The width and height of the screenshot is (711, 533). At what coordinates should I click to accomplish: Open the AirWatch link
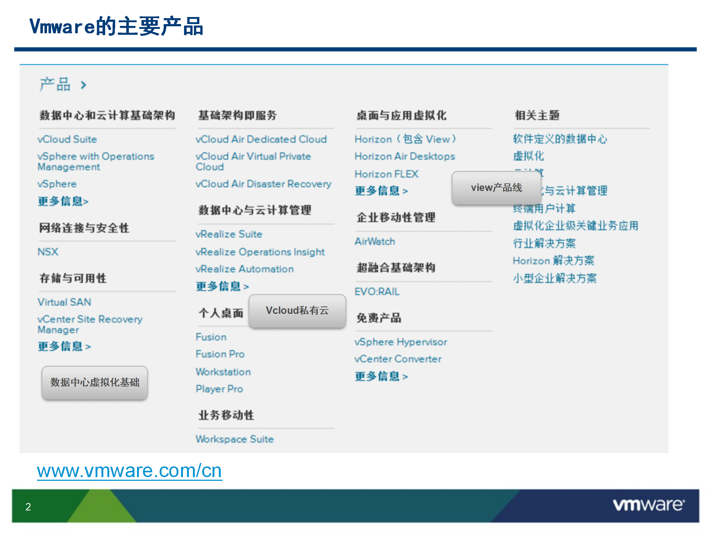(x=375, y=241)
